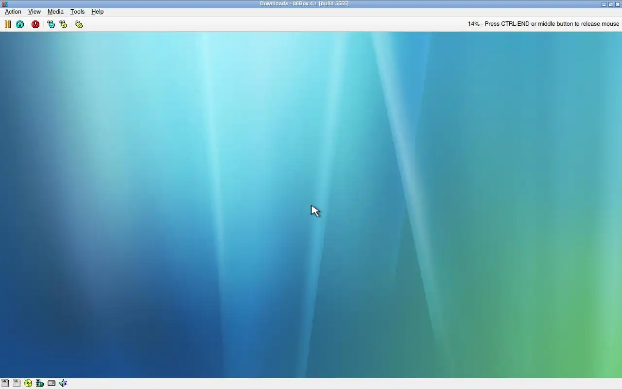Click the speaker sound status icon

[63, 383]
